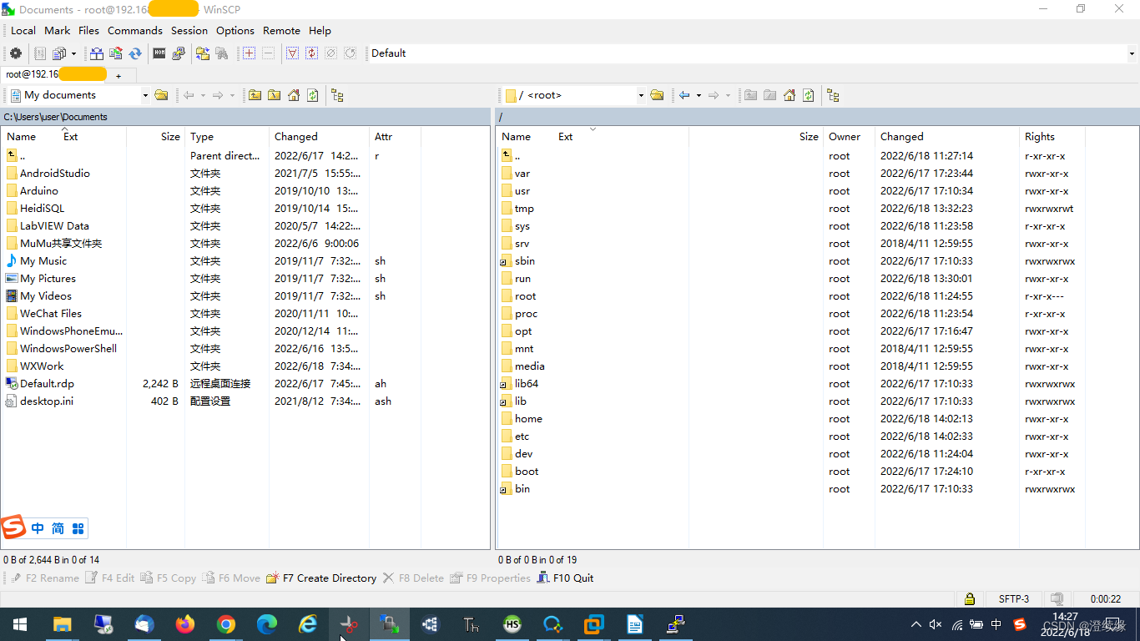Click the lock icon in status bar
1140x641 pixels.
coord(969,598)
